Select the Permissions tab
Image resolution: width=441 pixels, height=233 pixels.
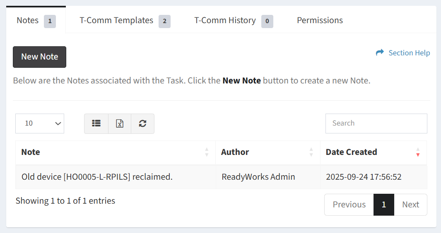point(320,20)
